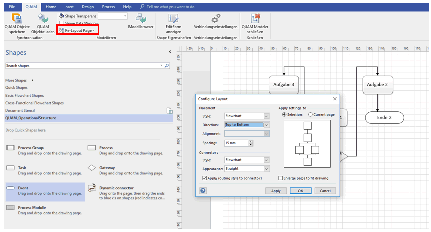431x232 pixels.
Task: Click the help icon in Configure Layout
Action: 203,190
